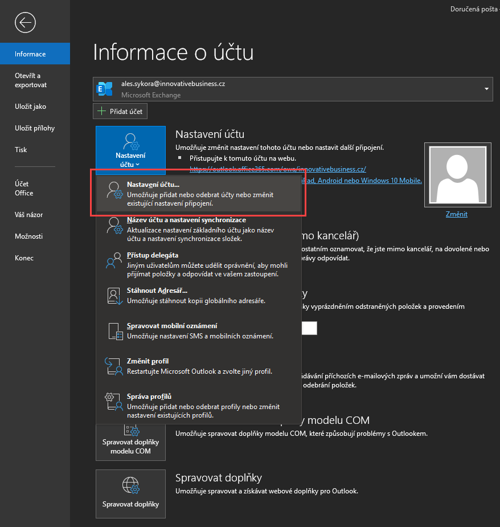Click Spravovat doplňky modelu COM button
The width and height of the screenshot is (500, 527).
point(131,442)
